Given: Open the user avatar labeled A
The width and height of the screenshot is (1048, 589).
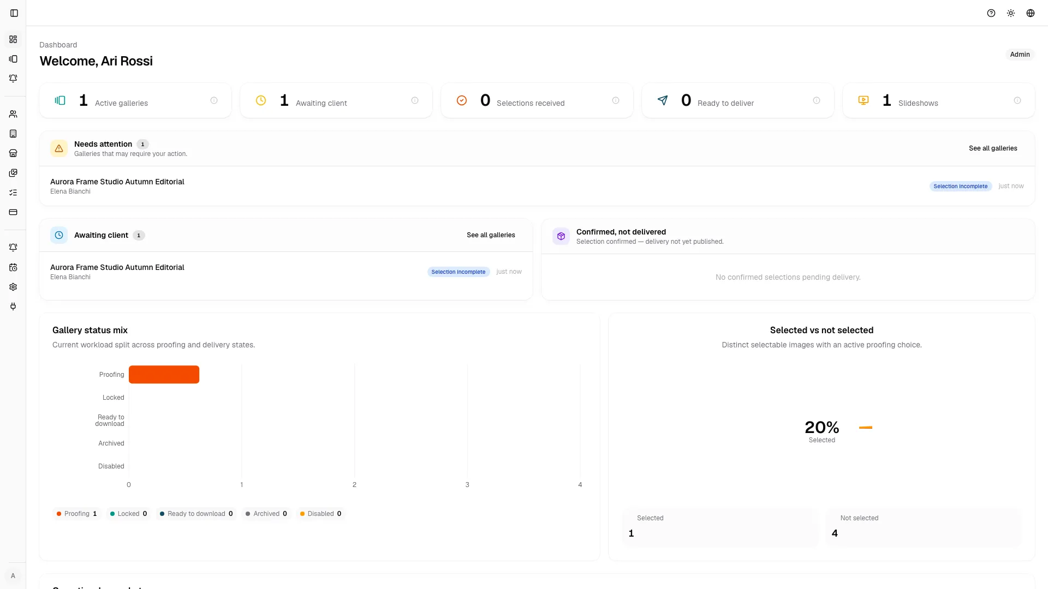Looking at the screenshot, I should [x=13, y=576].
